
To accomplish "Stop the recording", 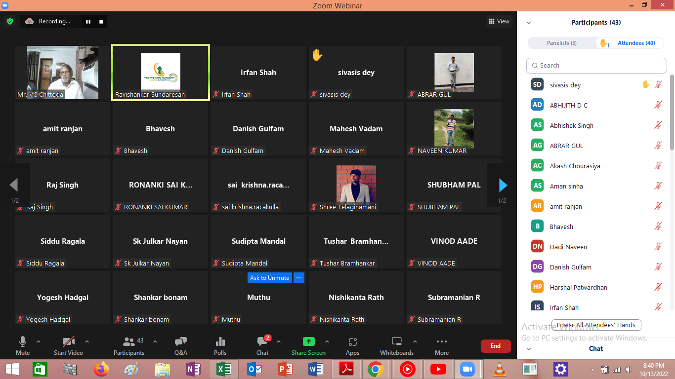I will tap(101, 21).
